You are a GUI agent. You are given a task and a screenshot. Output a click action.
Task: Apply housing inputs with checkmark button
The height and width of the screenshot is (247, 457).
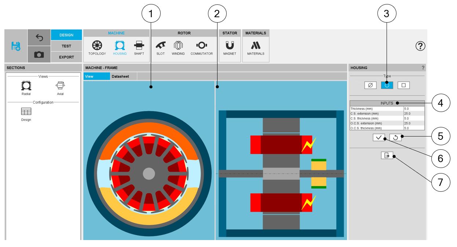tap(379, 137)
